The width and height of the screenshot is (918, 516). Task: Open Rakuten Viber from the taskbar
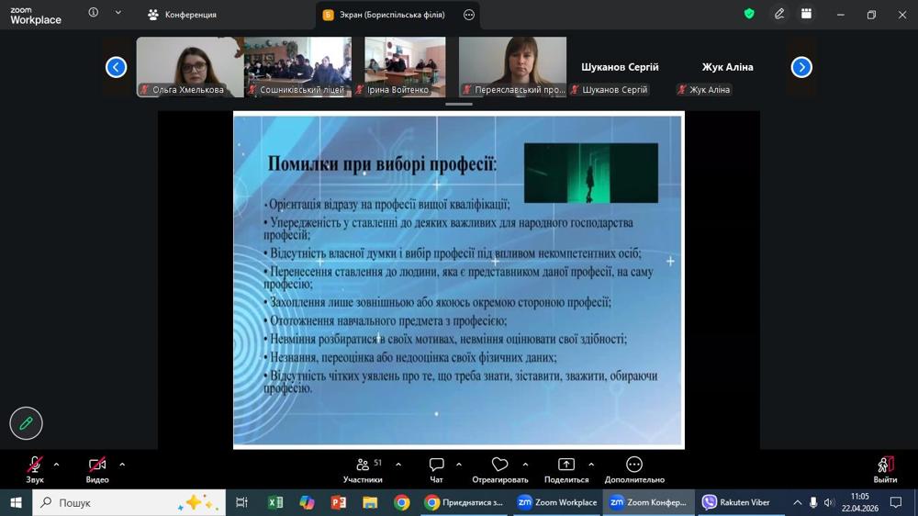point(735,502)
